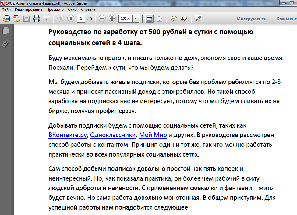The width and height of the screenshot is (297, 215).
Task: Click the zoom value field showing 105%
Action: (126, 19)
